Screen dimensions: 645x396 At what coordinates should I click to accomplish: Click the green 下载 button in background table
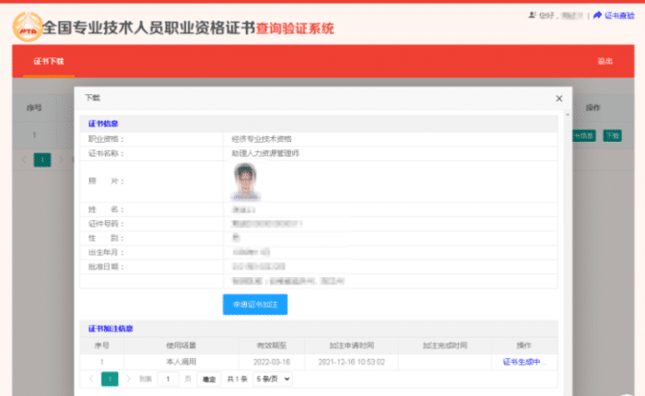point(612,135)
